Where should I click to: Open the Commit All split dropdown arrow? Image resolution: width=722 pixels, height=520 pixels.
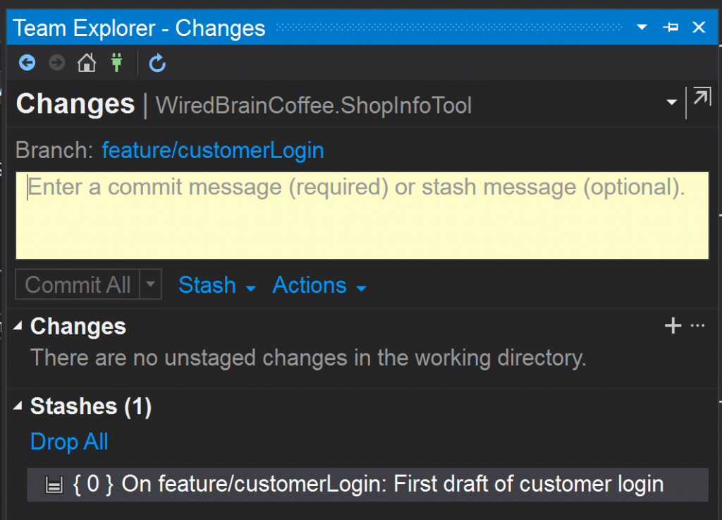pyautogui.click(x=151, y=284)
